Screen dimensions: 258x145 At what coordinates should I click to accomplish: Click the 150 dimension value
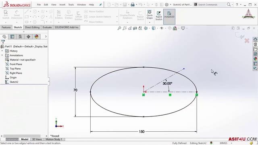(141, 132)
